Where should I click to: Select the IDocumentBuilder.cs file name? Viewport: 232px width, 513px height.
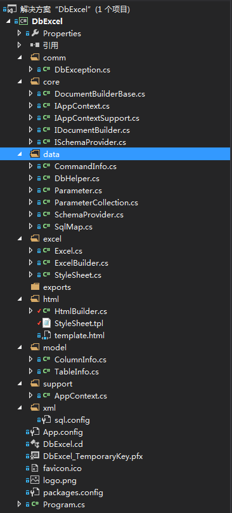pyautogui.click(x=92, y=130)
